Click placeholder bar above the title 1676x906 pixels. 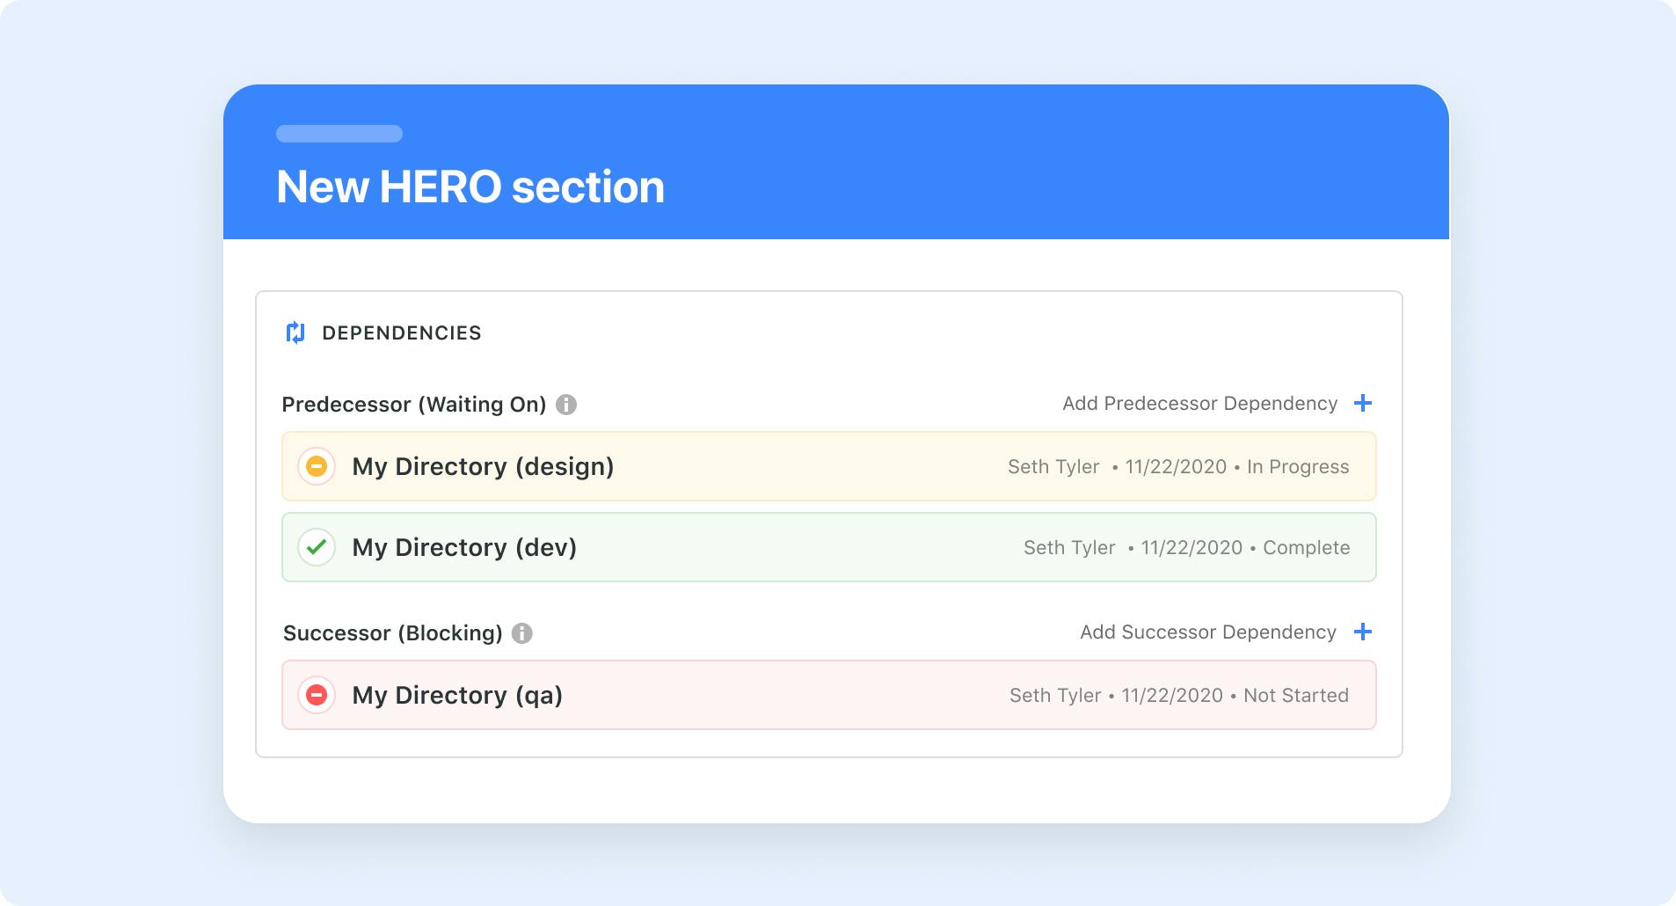coord(339,134)
